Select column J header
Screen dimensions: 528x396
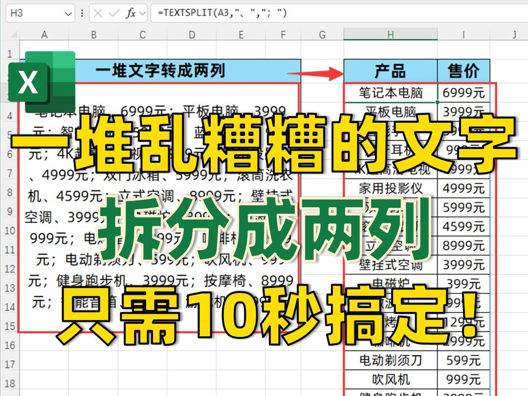pyautogui.click(x=514, y=34)
